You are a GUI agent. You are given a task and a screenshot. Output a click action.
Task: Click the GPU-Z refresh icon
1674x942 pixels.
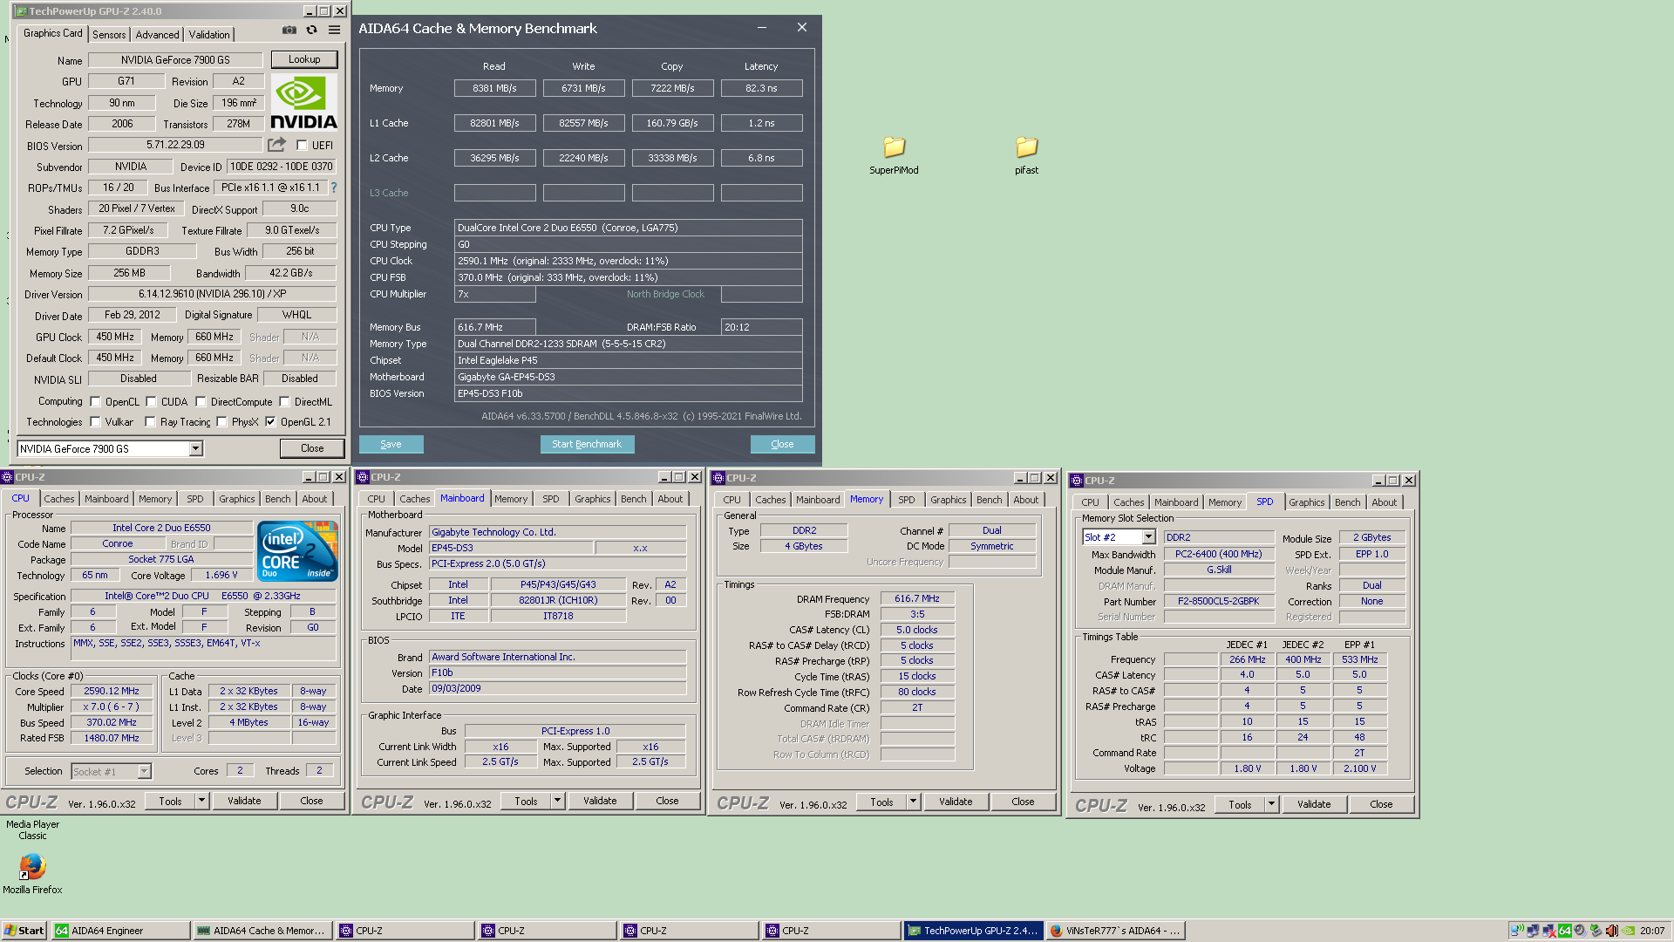pos(311,31)
